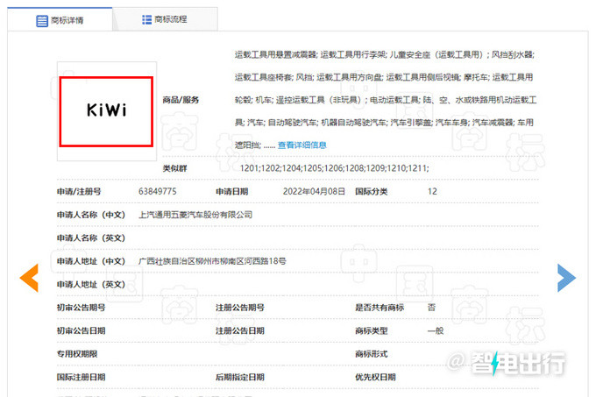Select goods line starting 运载工具座椅套
The image size is (596, 397).
tap(384, 77)
